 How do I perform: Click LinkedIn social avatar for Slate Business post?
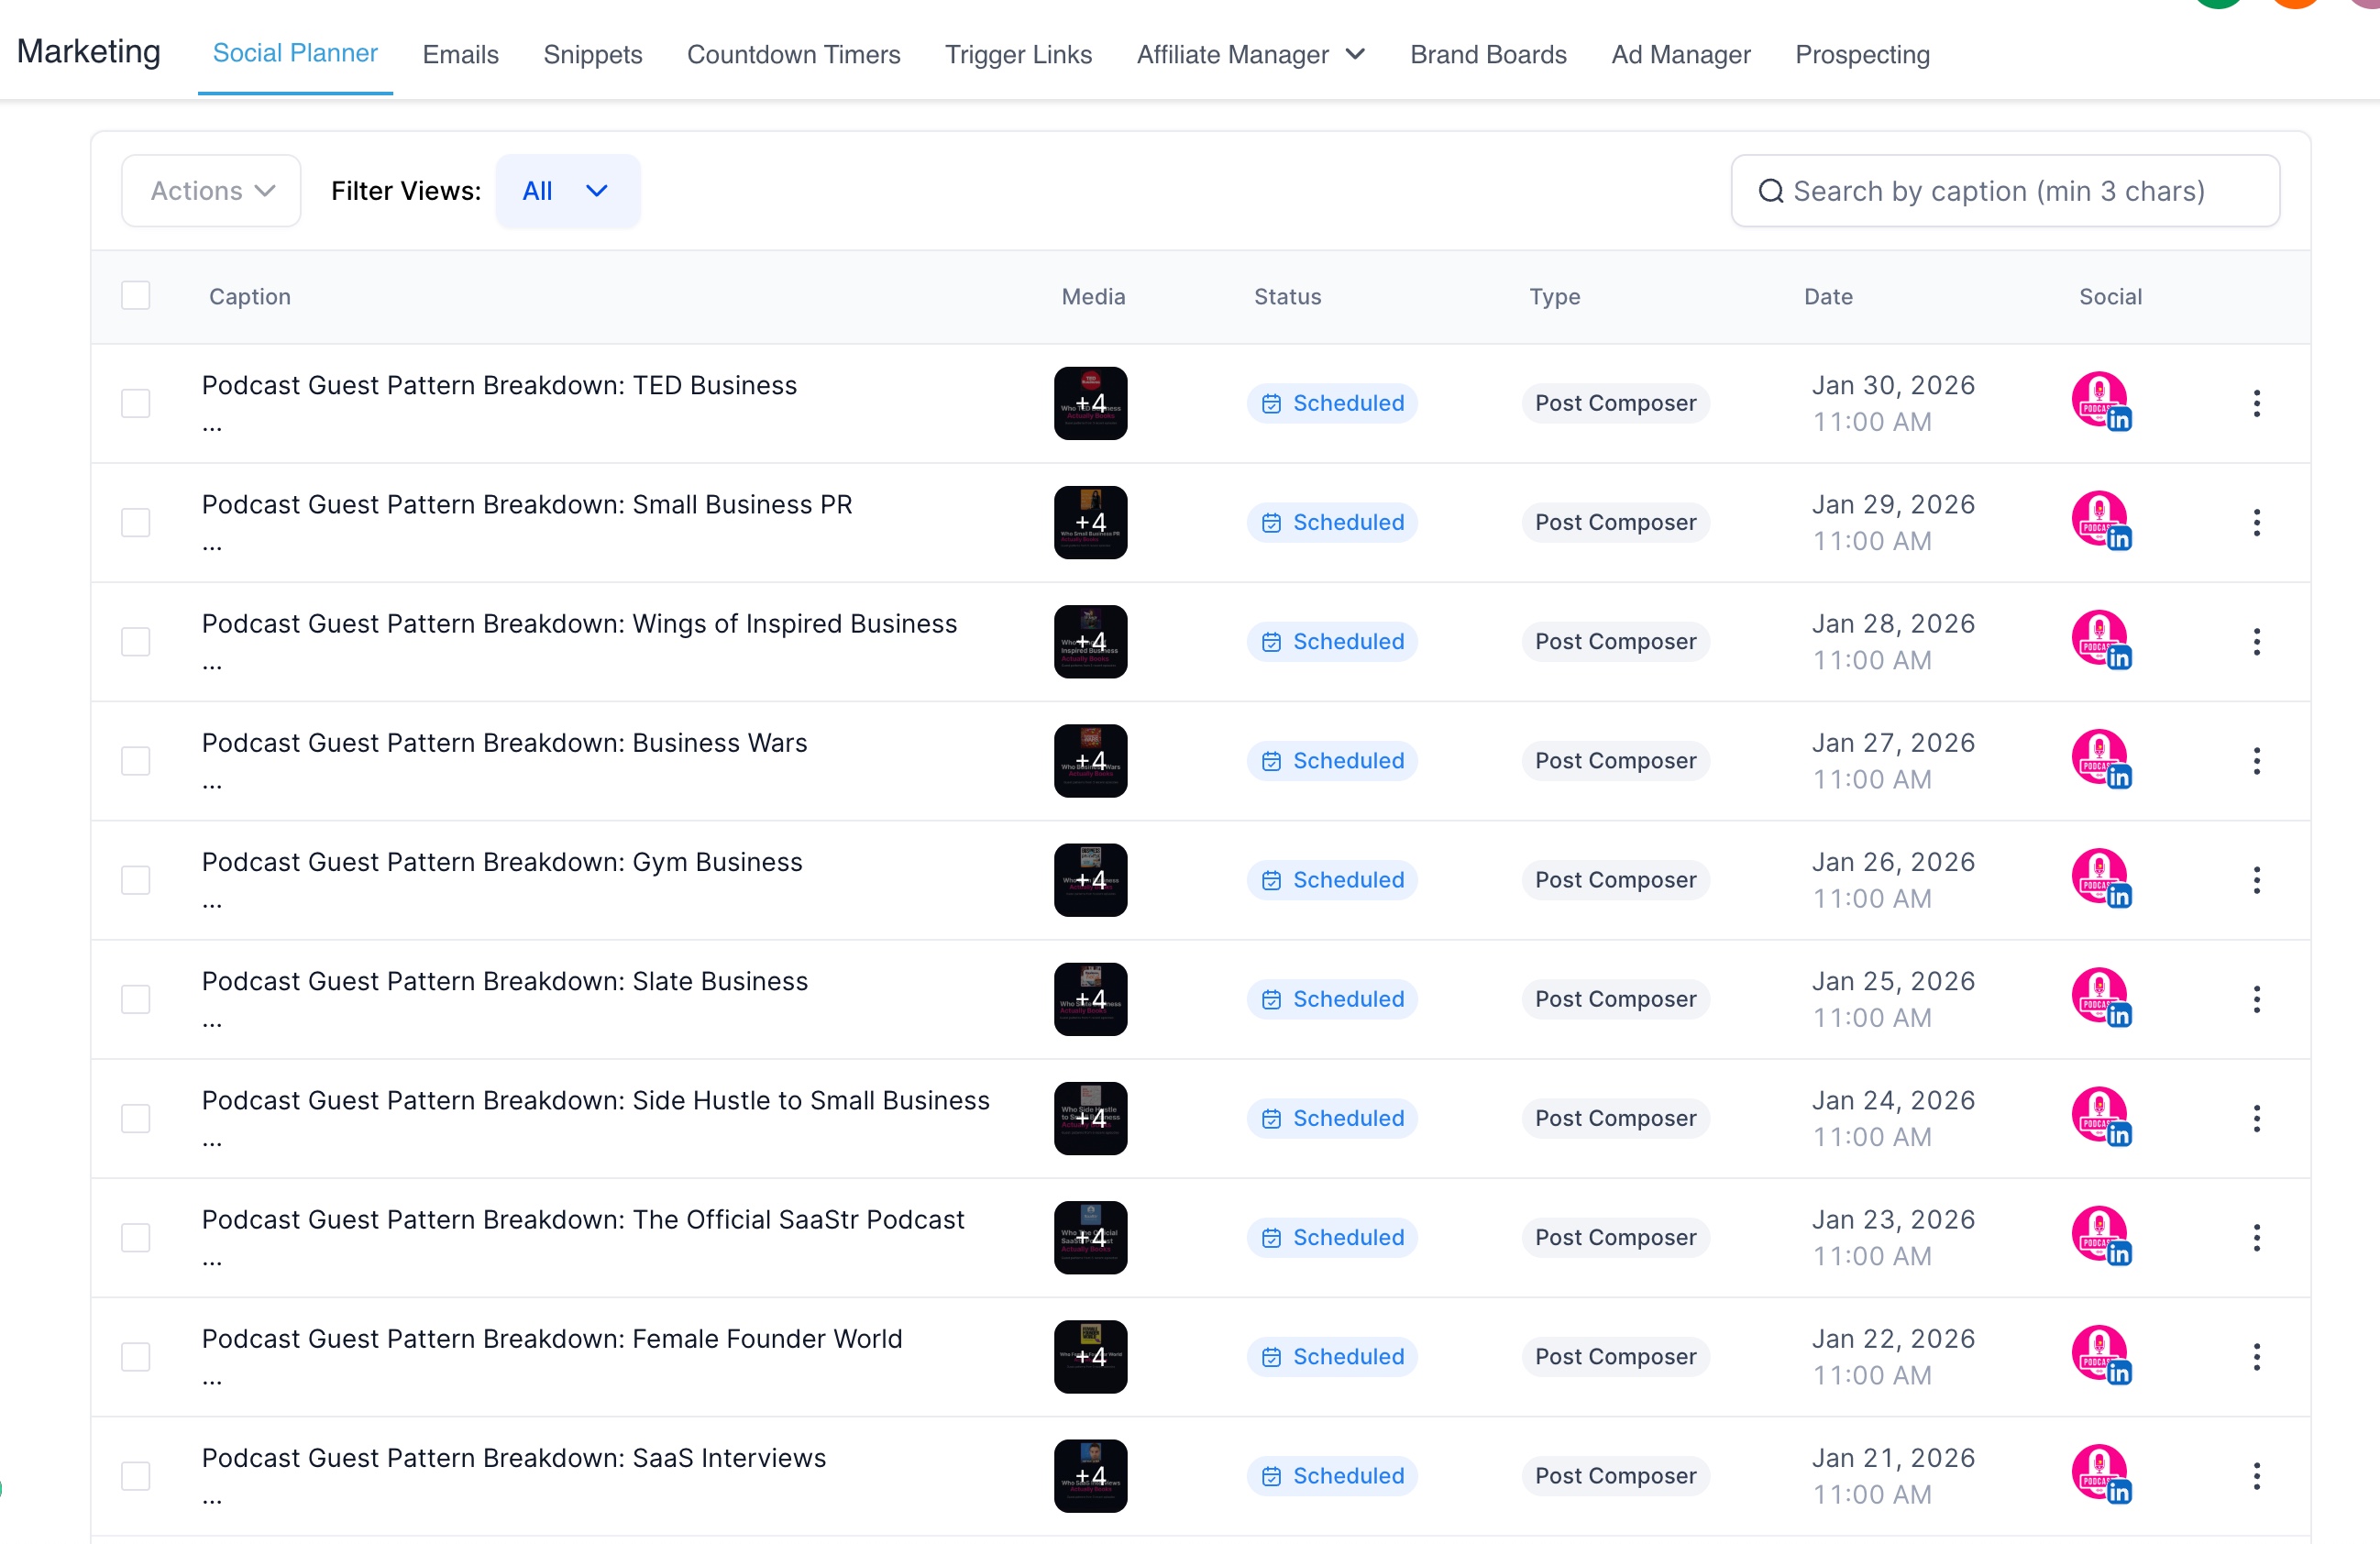point(2100,998)
